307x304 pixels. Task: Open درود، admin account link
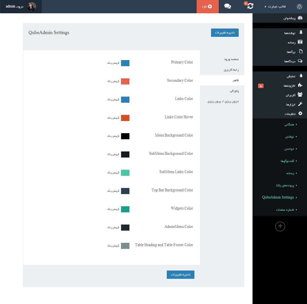[x=14, y=6]
